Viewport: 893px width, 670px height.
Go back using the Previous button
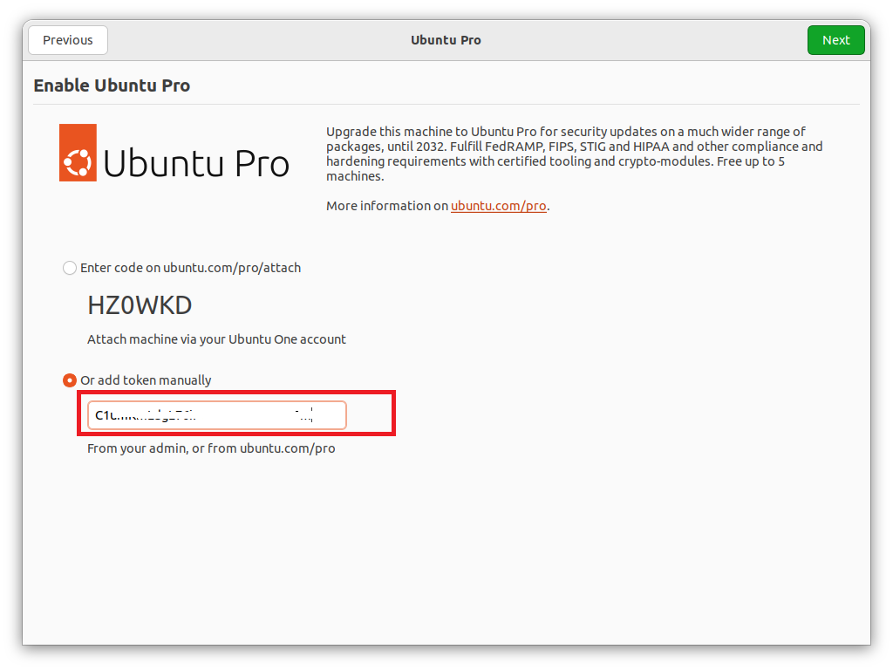[67, 39]
